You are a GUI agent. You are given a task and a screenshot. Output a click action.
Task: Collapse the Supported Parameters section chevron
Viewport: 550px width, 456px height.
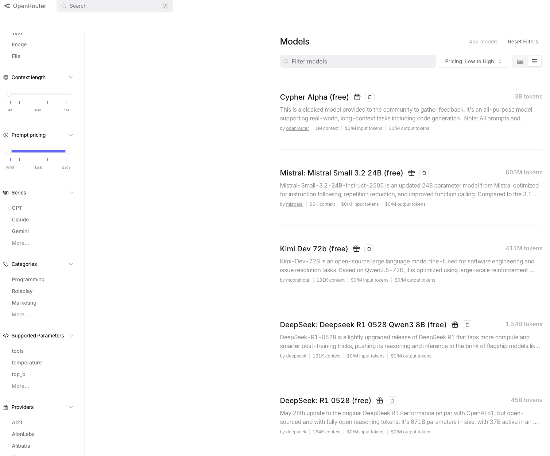71,336
